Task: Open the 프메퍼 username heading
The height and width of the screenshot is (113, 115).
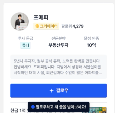Action: pyautogui.click(x=41, y=17)
